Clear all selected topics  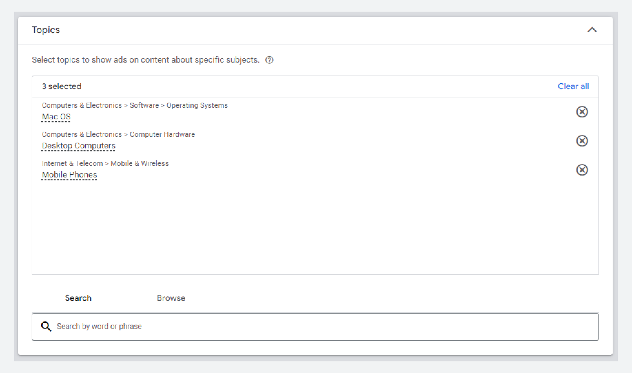[x=573, y=86]
